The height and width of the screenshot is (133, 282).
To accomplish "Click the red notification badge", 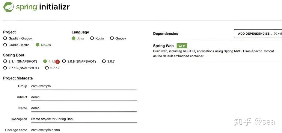I will pos(58,62).
